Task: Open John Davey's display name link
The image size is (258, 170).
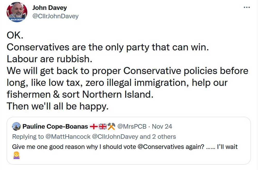Action: point(50,8)
